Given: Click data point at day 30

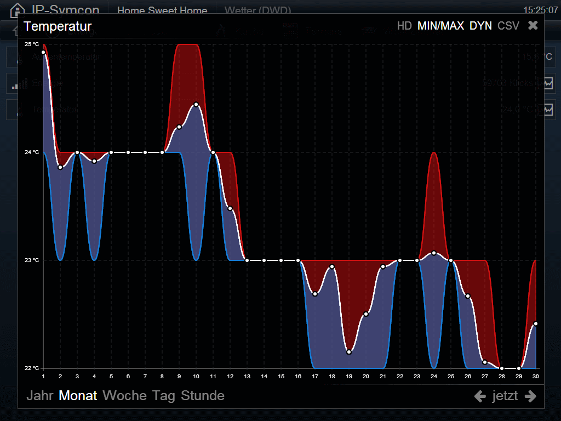Looking at the screenshot, I should click(536, 324).
